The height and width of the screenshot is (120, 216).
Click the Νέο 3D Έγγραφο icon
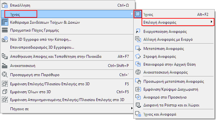5,39
